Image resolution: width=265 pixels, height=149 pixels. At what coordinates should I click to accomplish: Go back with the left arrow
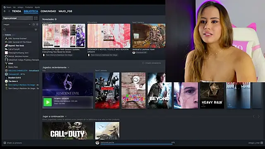coord(5,11)
